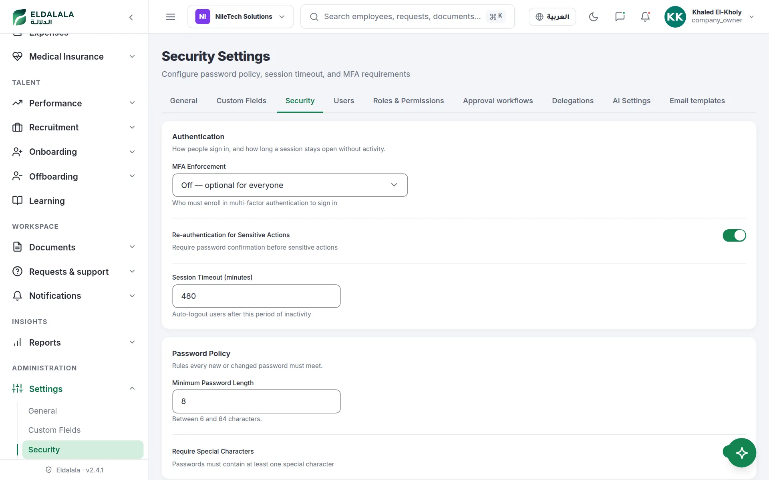
Task: Switch to dark mode via moon icon
Action: pos(594,17)
